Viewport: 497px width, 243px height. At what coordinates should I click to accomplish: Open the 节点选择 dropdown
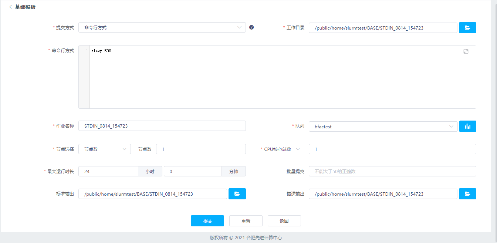(x=104, y=149)
